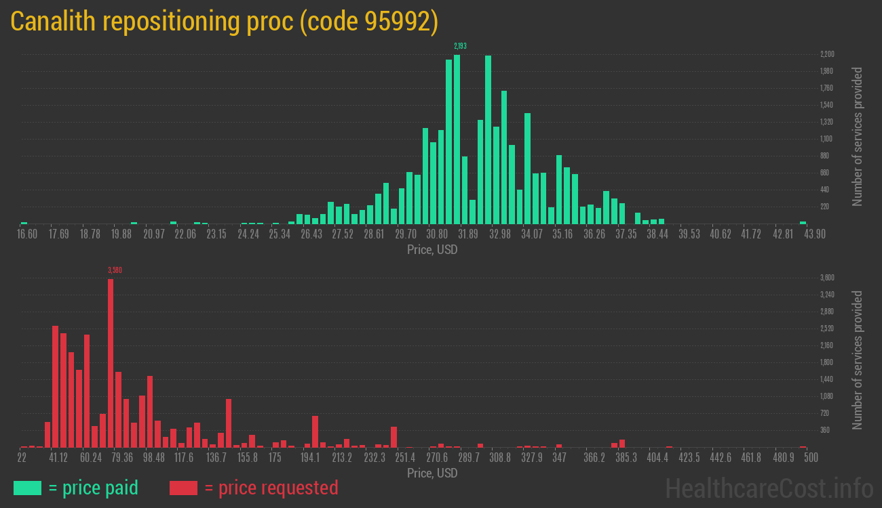Screen dimensions: 882x508
Task: Click the HealthcareCost.info watermark link
Action: coord(769,488)
